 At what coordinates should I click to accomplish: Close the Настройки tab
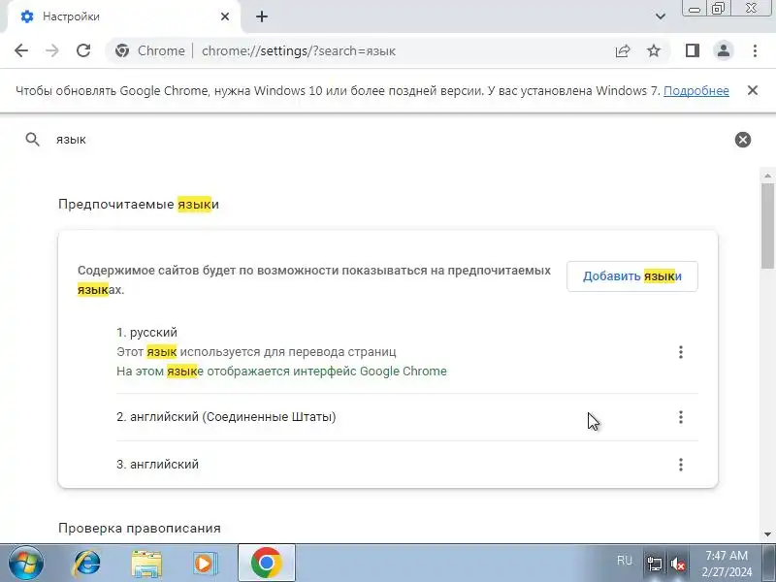[x=225, y=16]
